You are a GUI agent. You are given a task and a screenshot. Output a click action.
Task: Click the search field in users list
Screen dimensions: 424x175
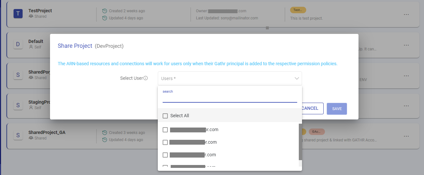coord(229,98)
